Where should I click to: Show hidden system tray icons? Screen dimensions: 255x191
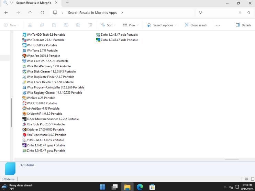[225, 187]
